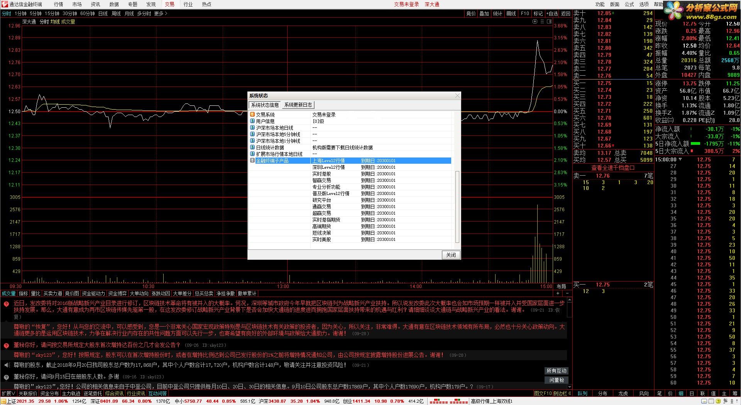Click the 所有互动 button
The image size is (741, 405).
(556, 371)
